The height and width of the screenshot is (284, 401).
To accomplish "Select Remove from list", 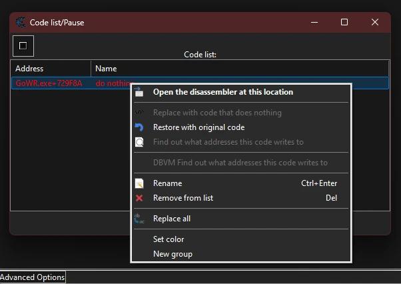I will point(183,198).
